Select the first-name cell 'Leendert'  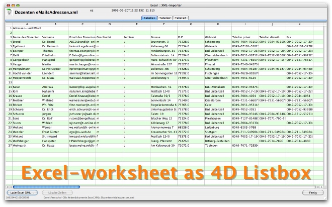pyautogui.click(x=55, y=73)
